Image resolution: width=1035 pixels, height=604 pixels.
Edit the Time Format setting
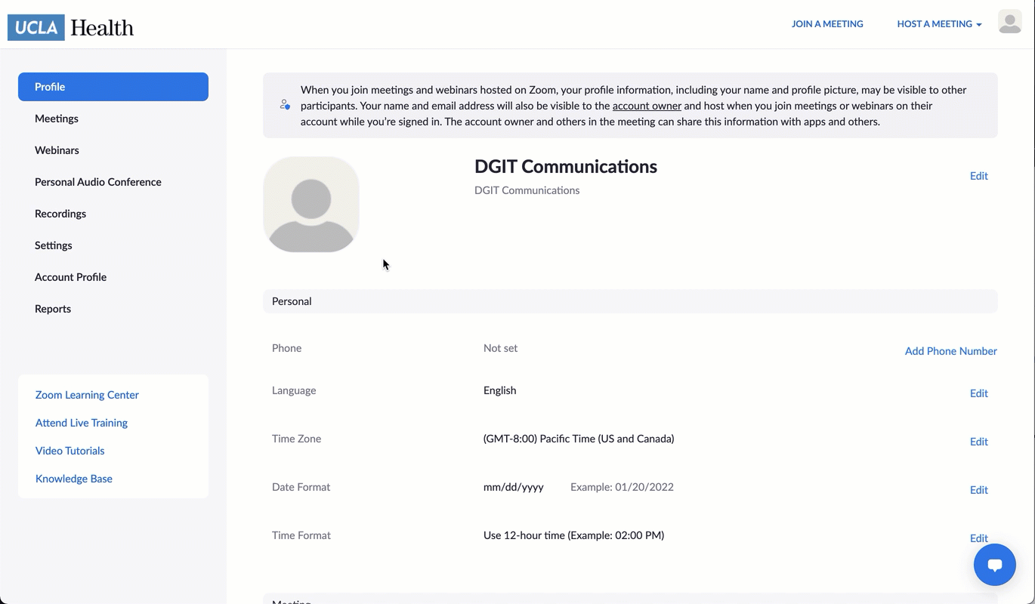(979, 538)
